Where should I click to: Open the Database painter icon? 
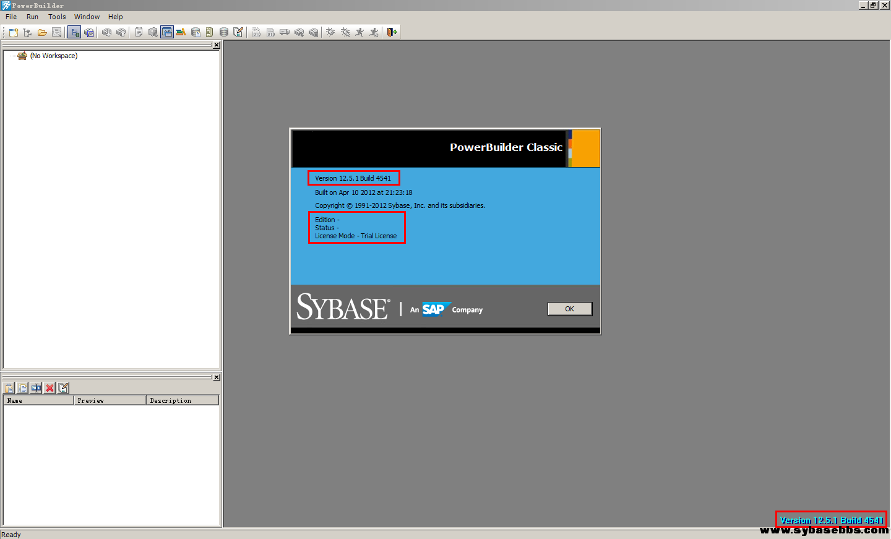(224, 32)
